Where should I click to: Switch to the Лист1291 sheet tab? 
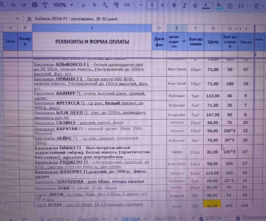coord(89,219)
